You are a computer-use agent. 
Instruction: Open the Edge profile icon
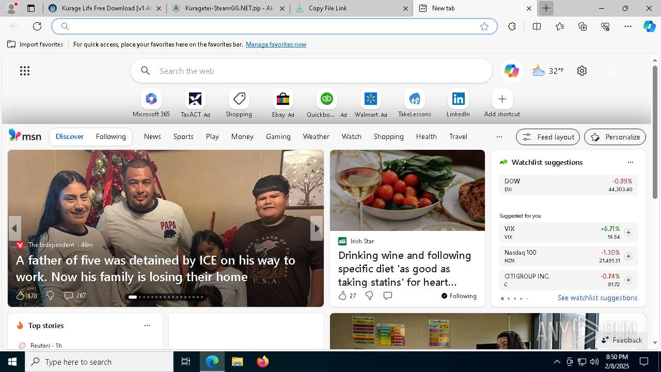(x=11, y=8)
